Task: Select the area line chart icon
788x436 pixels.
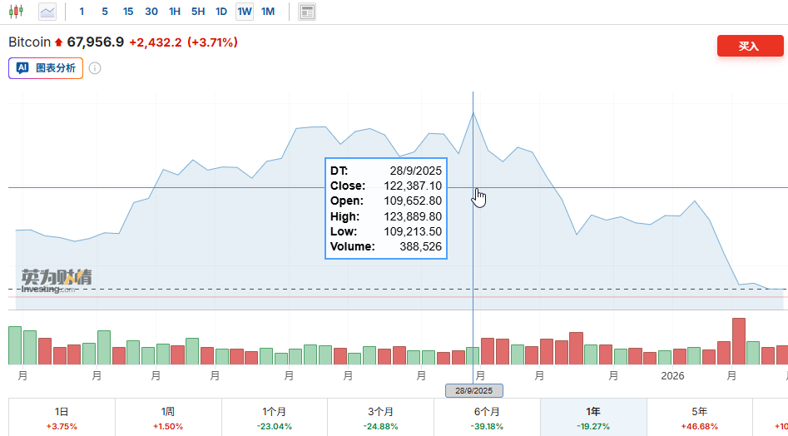Action: click(47, 11)
